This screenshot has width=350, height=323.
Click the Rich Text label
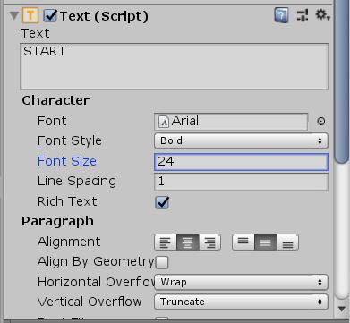(x=67, y=201)
